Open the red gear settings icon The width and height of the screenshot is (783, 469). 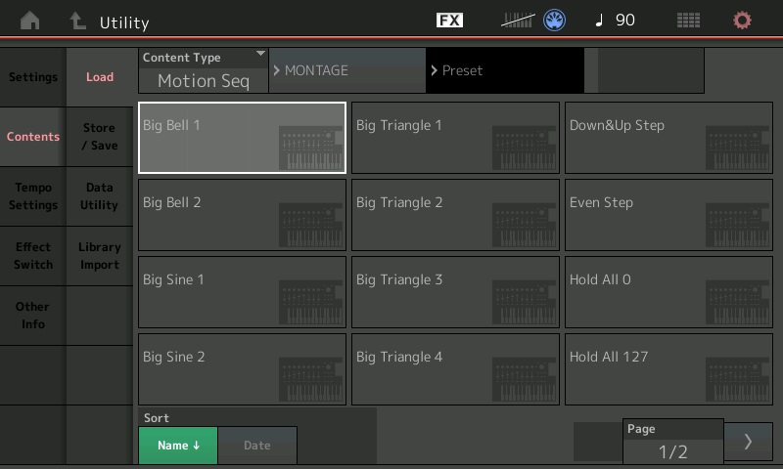point(743,21)
